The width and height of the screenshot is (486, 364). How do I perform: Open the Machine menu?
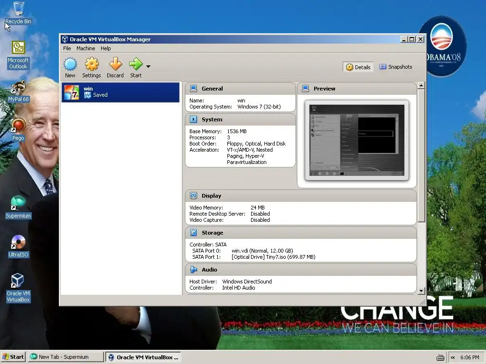85,48
